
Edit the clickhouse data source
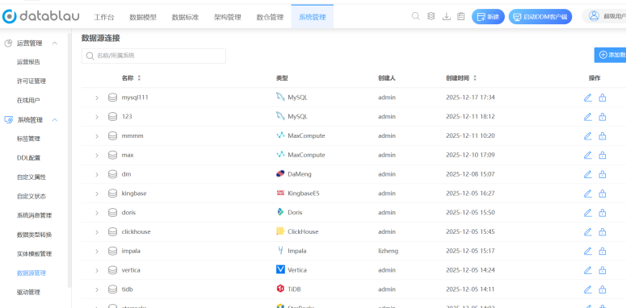tap(588, 231)
